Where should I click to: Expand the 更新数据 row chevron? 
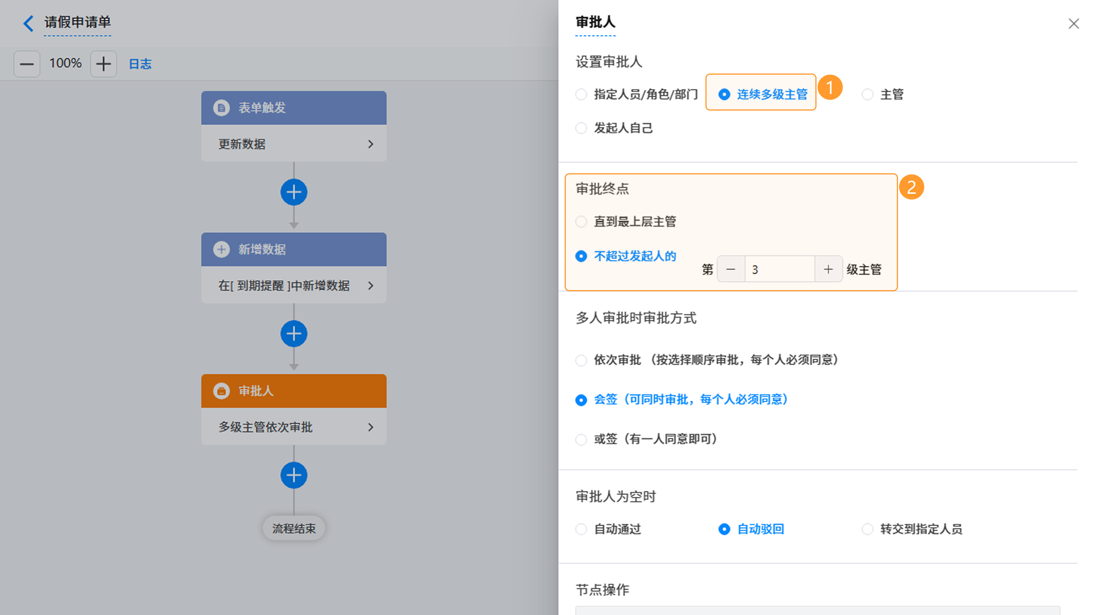(371, 144)
